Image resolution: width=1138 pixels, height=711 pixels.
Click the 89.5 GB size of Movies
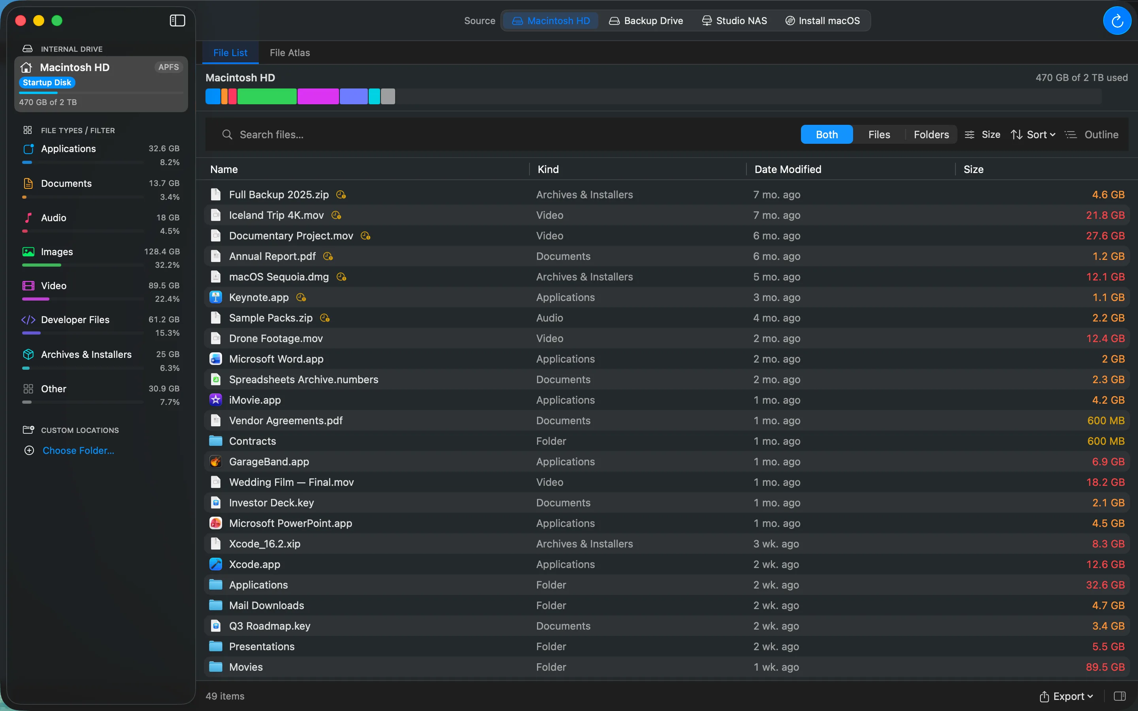(x=1105, y=667)
